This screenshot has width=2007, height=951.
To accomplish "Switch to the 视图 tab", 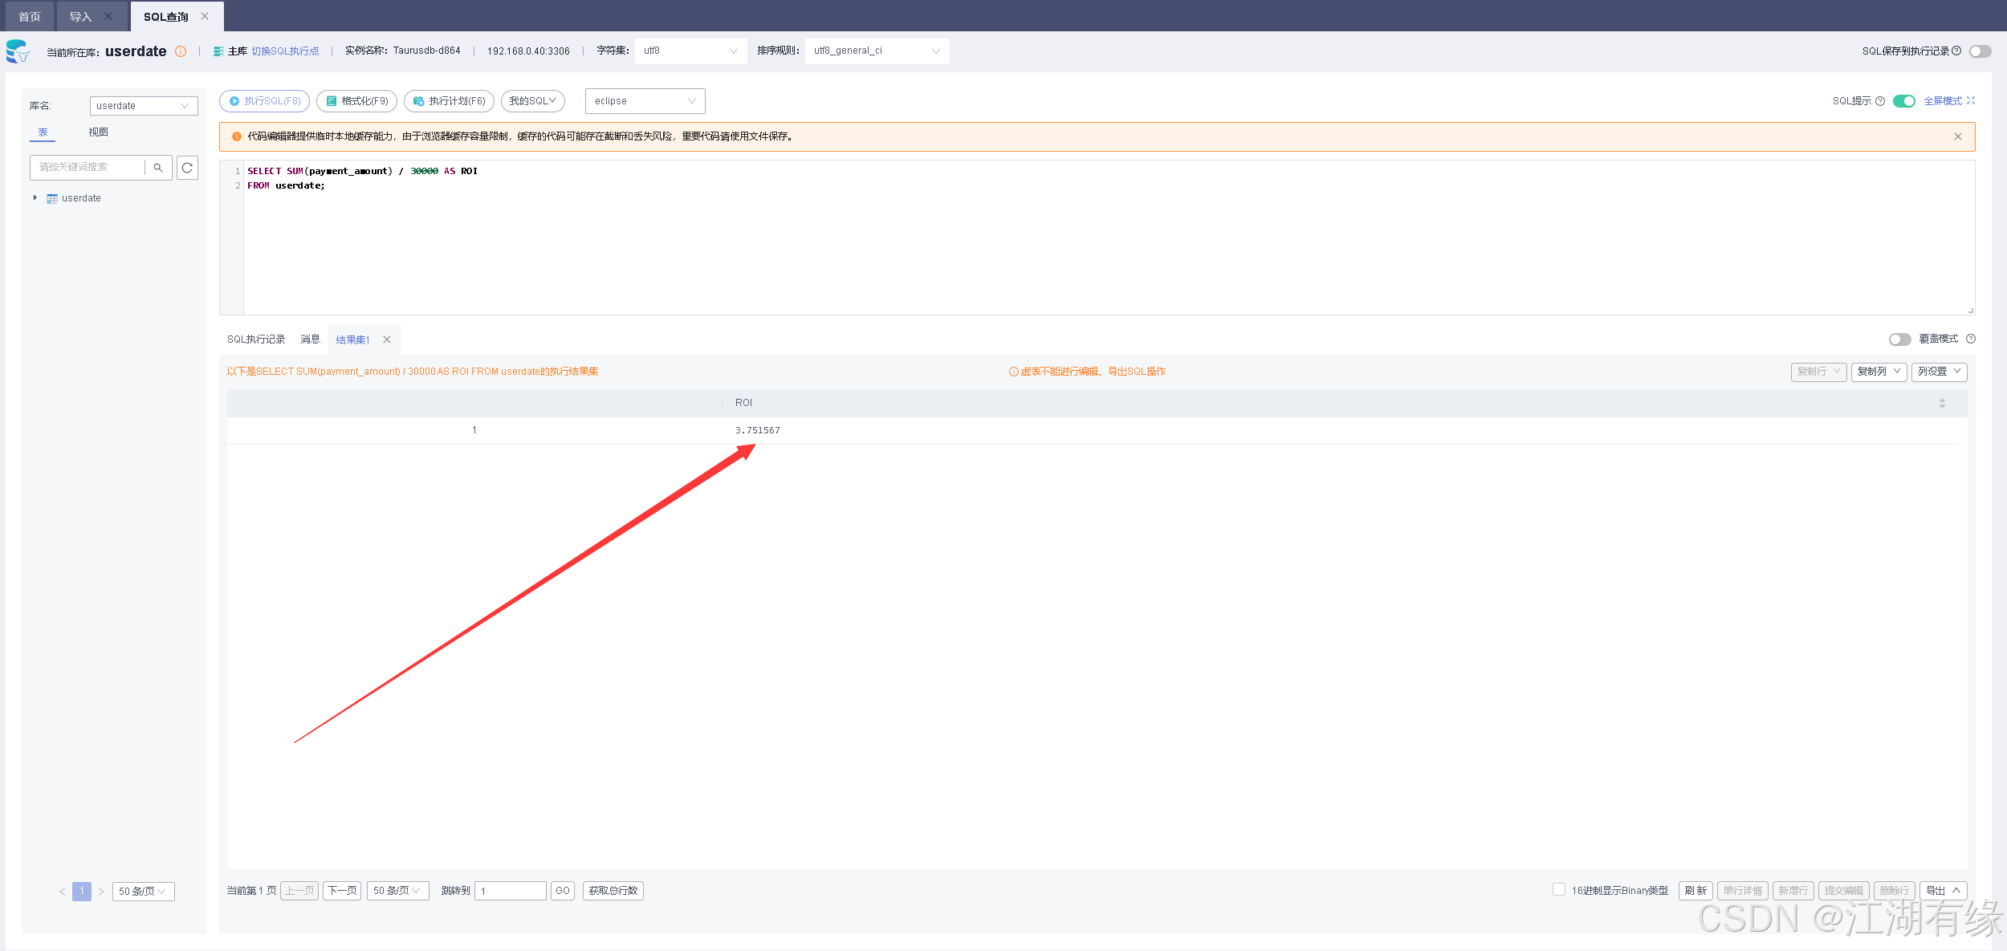I will tap(98, 132).
